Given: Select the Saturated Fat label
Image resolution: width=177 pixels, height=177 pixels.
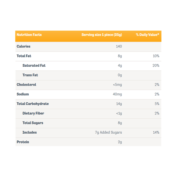Looking at the screenshot, I should [34, 65].
